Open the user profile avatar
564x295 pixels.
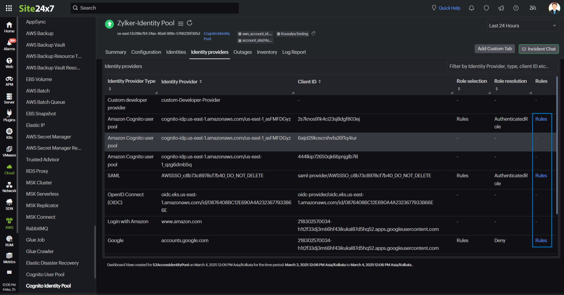coord(554,8)
